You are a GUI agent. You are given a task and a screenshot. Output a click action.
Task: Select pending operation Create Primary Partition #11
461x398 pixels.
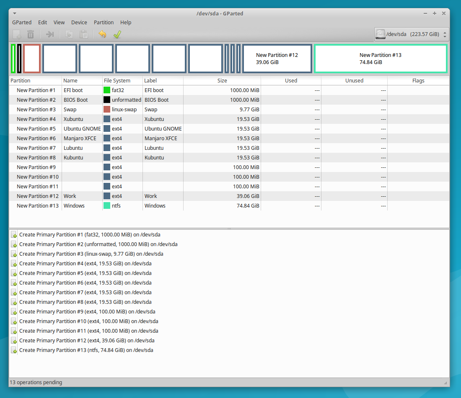point(89,331)
